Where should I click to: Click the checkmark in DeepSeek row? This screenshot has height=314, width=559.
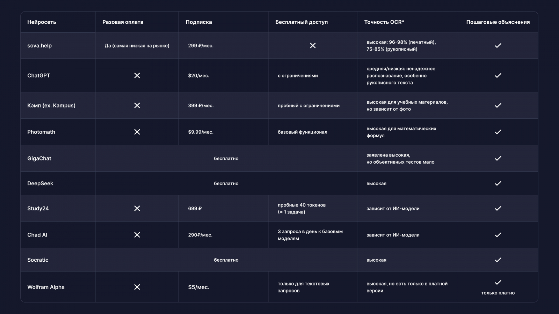click(x=498, y=184)
